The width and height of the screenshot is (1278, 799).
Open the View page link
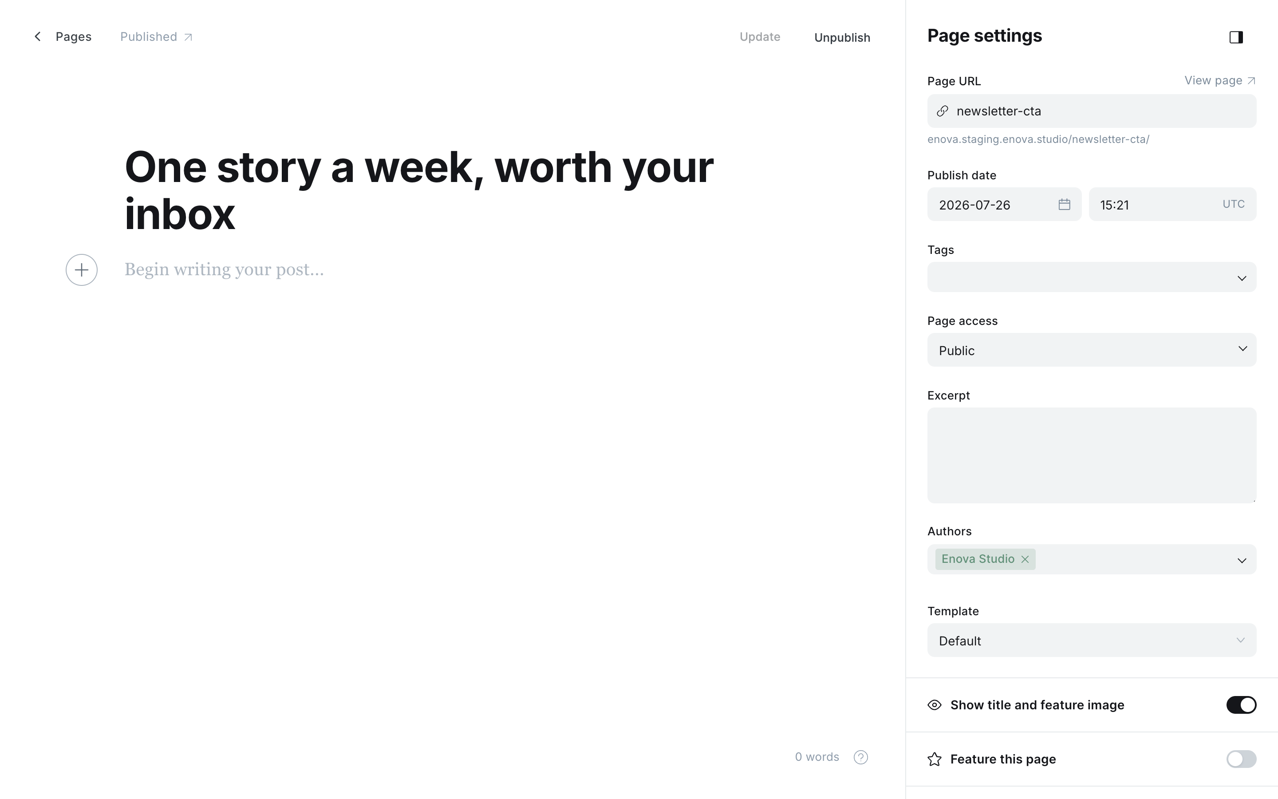coord(1219,80)
